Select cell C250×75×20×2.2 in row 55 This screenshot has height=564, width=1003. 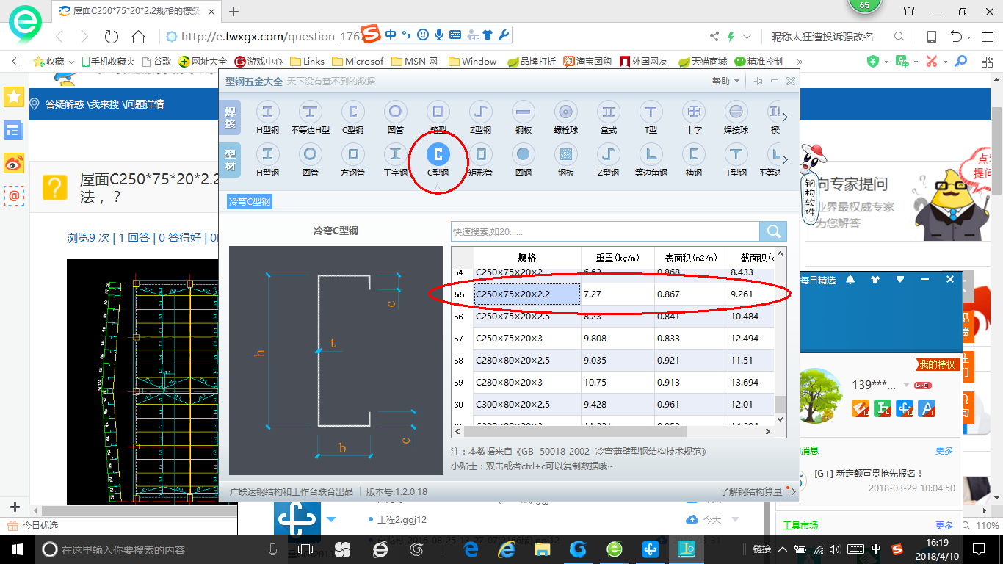527,294
